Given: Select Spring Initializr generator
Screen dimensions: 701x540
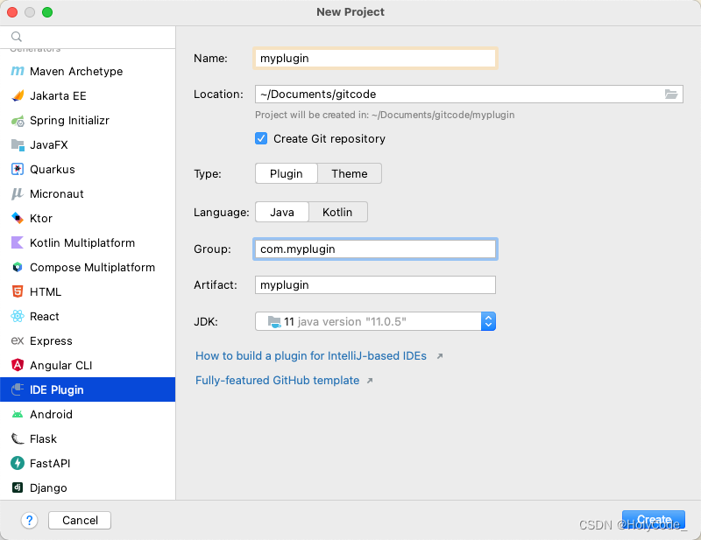Looking at the screenshot, I should (88, 121).
